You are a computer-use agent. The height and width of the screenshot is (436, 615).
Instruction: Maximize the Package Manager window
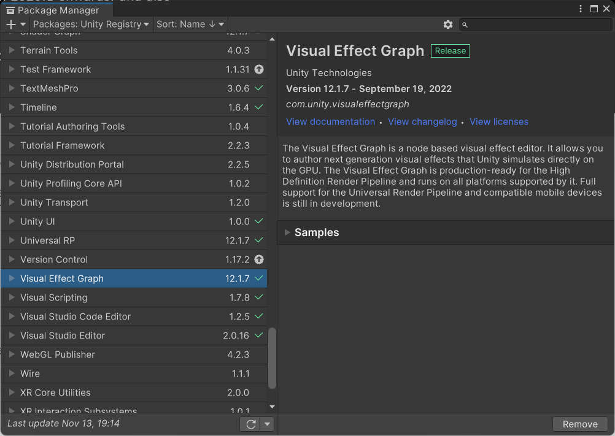(x=594, y=9)
